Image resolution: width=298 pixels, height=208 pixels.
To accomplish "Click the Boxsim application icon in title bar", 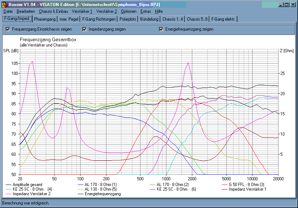I will click(x=5, y=5).
